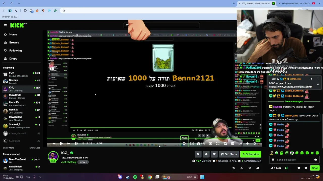The image size is (323, 181).
Task: Click the Hebrew language tag
Action: pos(83,162)
